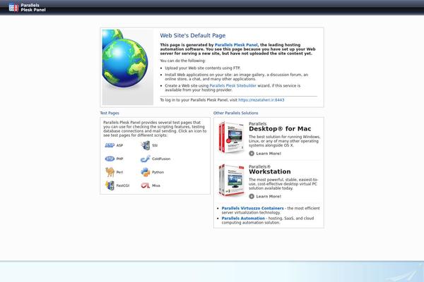This screenshot has width=424, height=282.
Task: Click the Perl label text
Action: pyautogui.click(x=119, y=172)
